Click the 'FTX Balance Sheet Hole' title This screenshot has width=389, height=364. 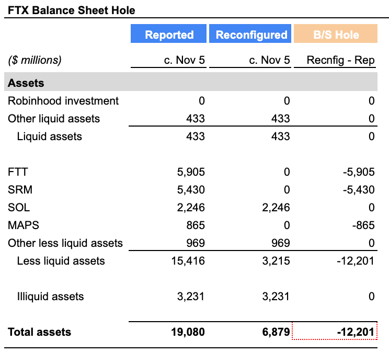click(x=72, y=10)
